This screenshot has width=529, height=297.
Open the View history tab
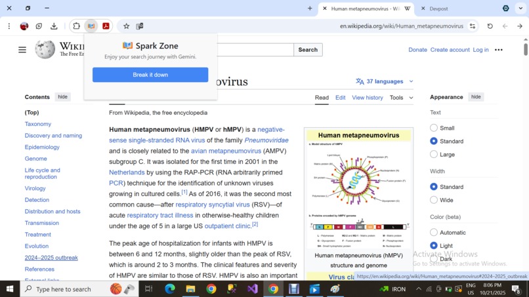(x=368, y=98)
